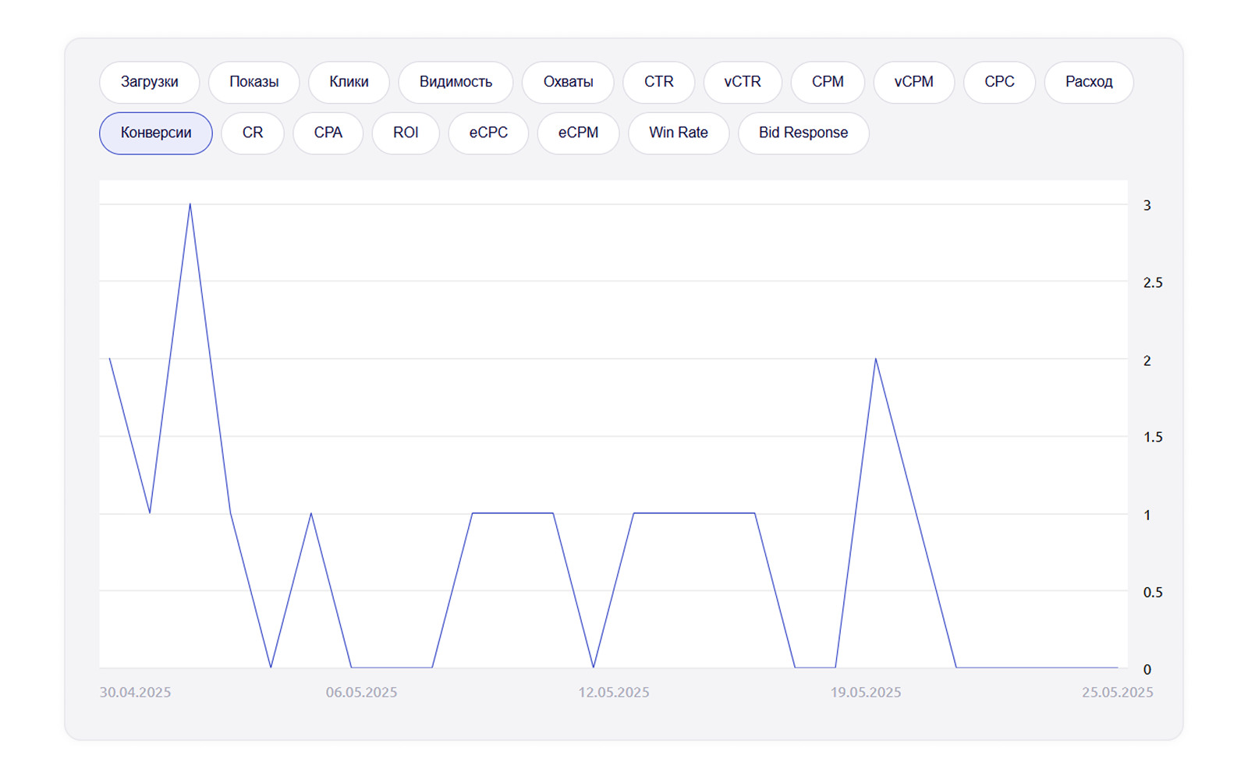
Task: Click the chart peak at value 3
Action: 190,205
